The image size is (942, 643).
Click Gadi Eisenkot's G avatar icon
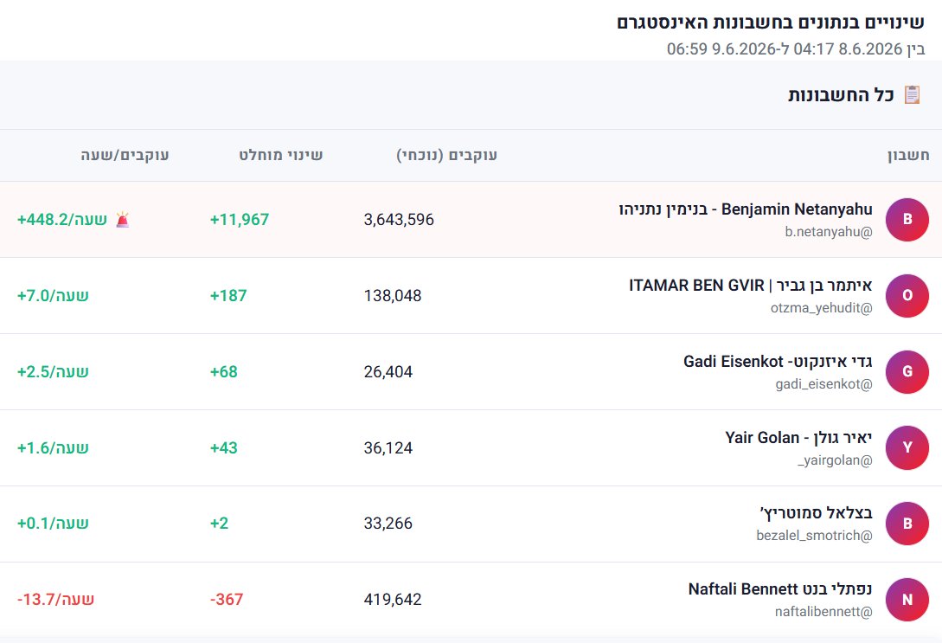point(907,372)
